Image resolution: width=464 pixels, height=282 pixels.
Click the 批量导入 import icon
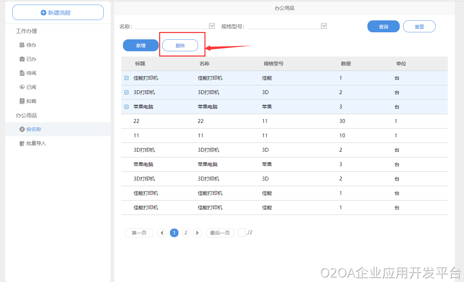pos(22,144)
